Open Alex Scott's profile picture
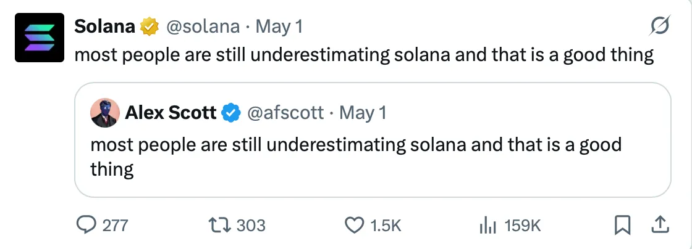The height and width of the screenshot is (249, 692). 105,113
